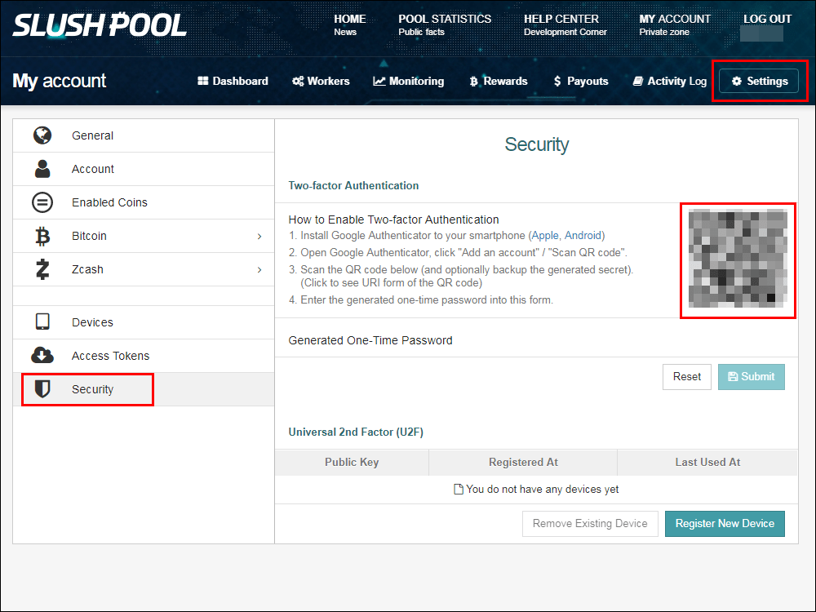Click the smartphone icon next to Devices

pos(42,322)
